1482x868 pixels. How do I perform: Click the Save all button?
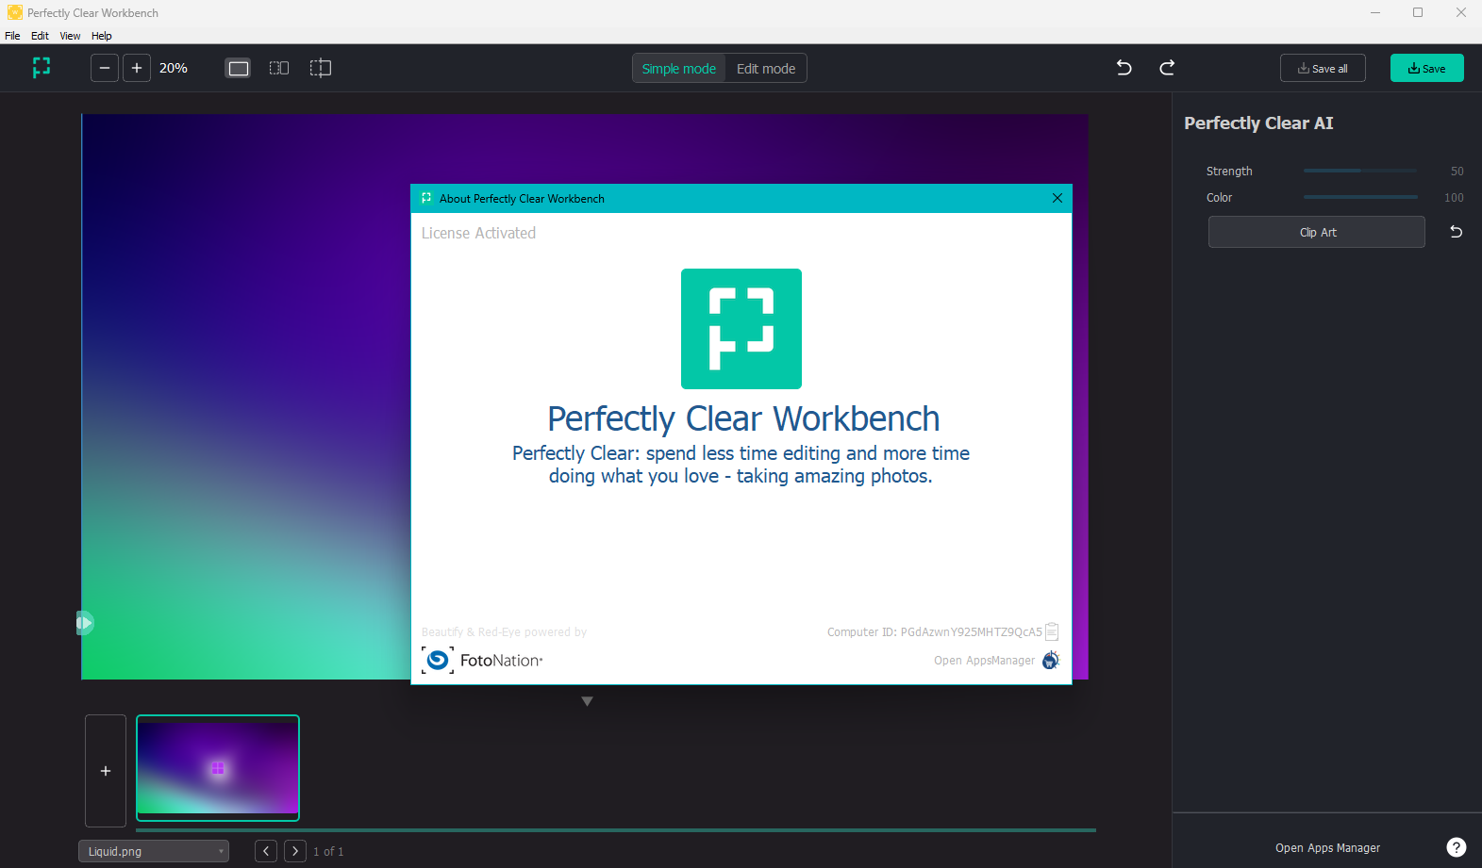(1323, 68)
